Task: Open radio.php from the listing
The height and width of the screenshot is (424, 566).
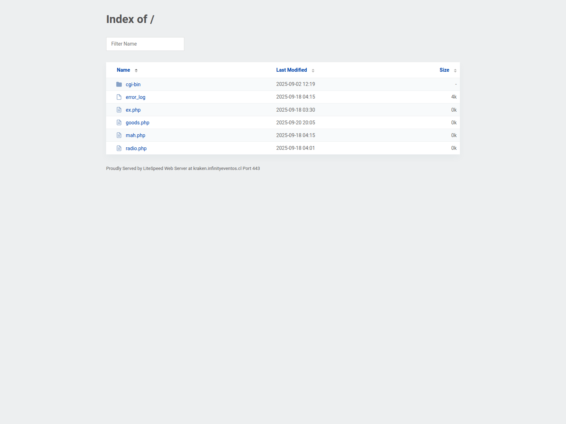Action: pos(136,148)
